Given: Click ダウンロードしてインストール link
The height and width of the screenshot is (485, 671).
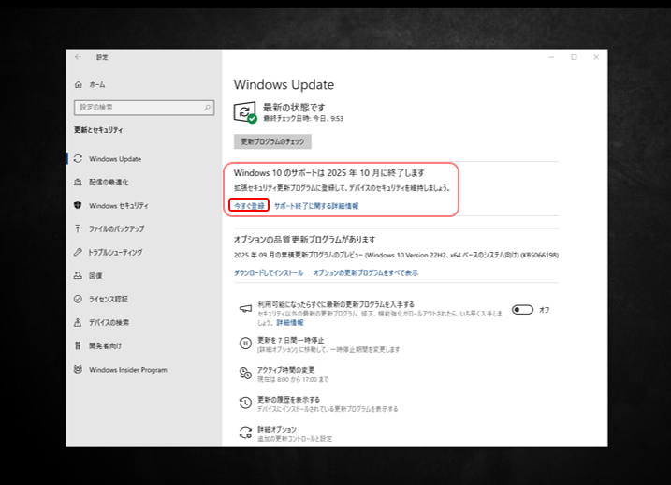Looking at the screenshot, I should click(x=269, y=272).
